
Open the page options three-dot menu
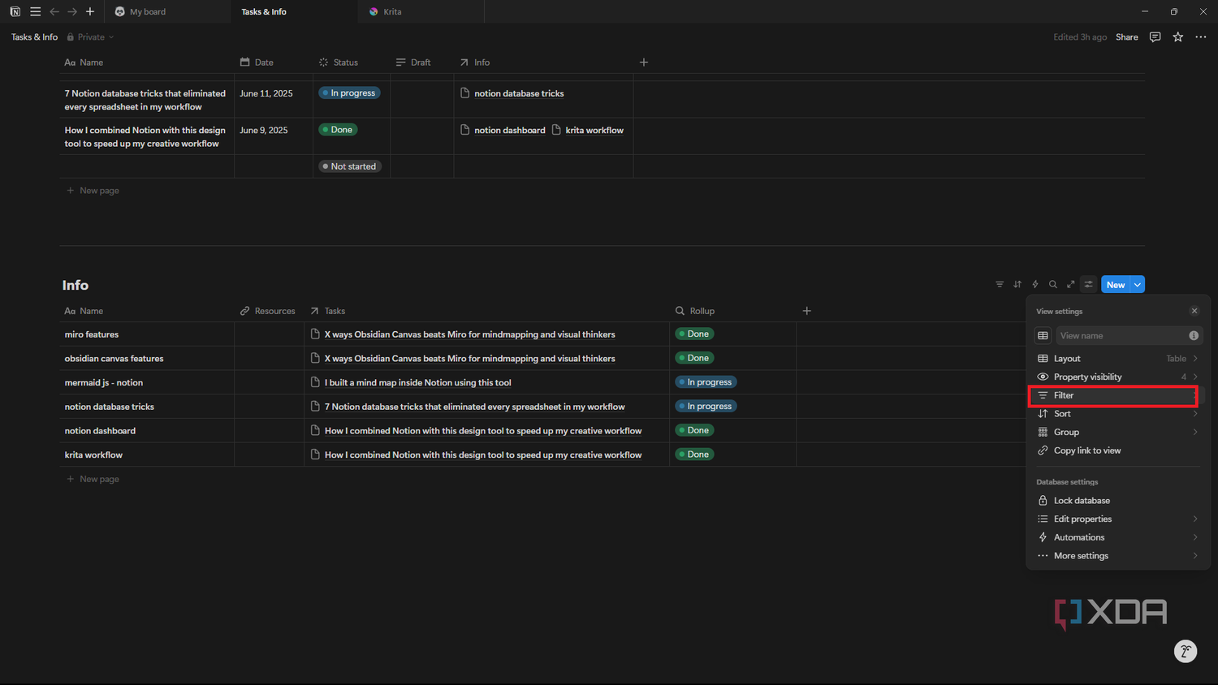(1200, 37)
